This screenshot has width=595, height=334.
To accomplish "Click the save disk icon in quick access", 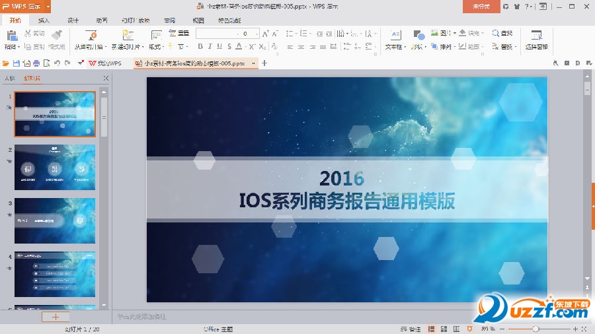I will [16, 63].
